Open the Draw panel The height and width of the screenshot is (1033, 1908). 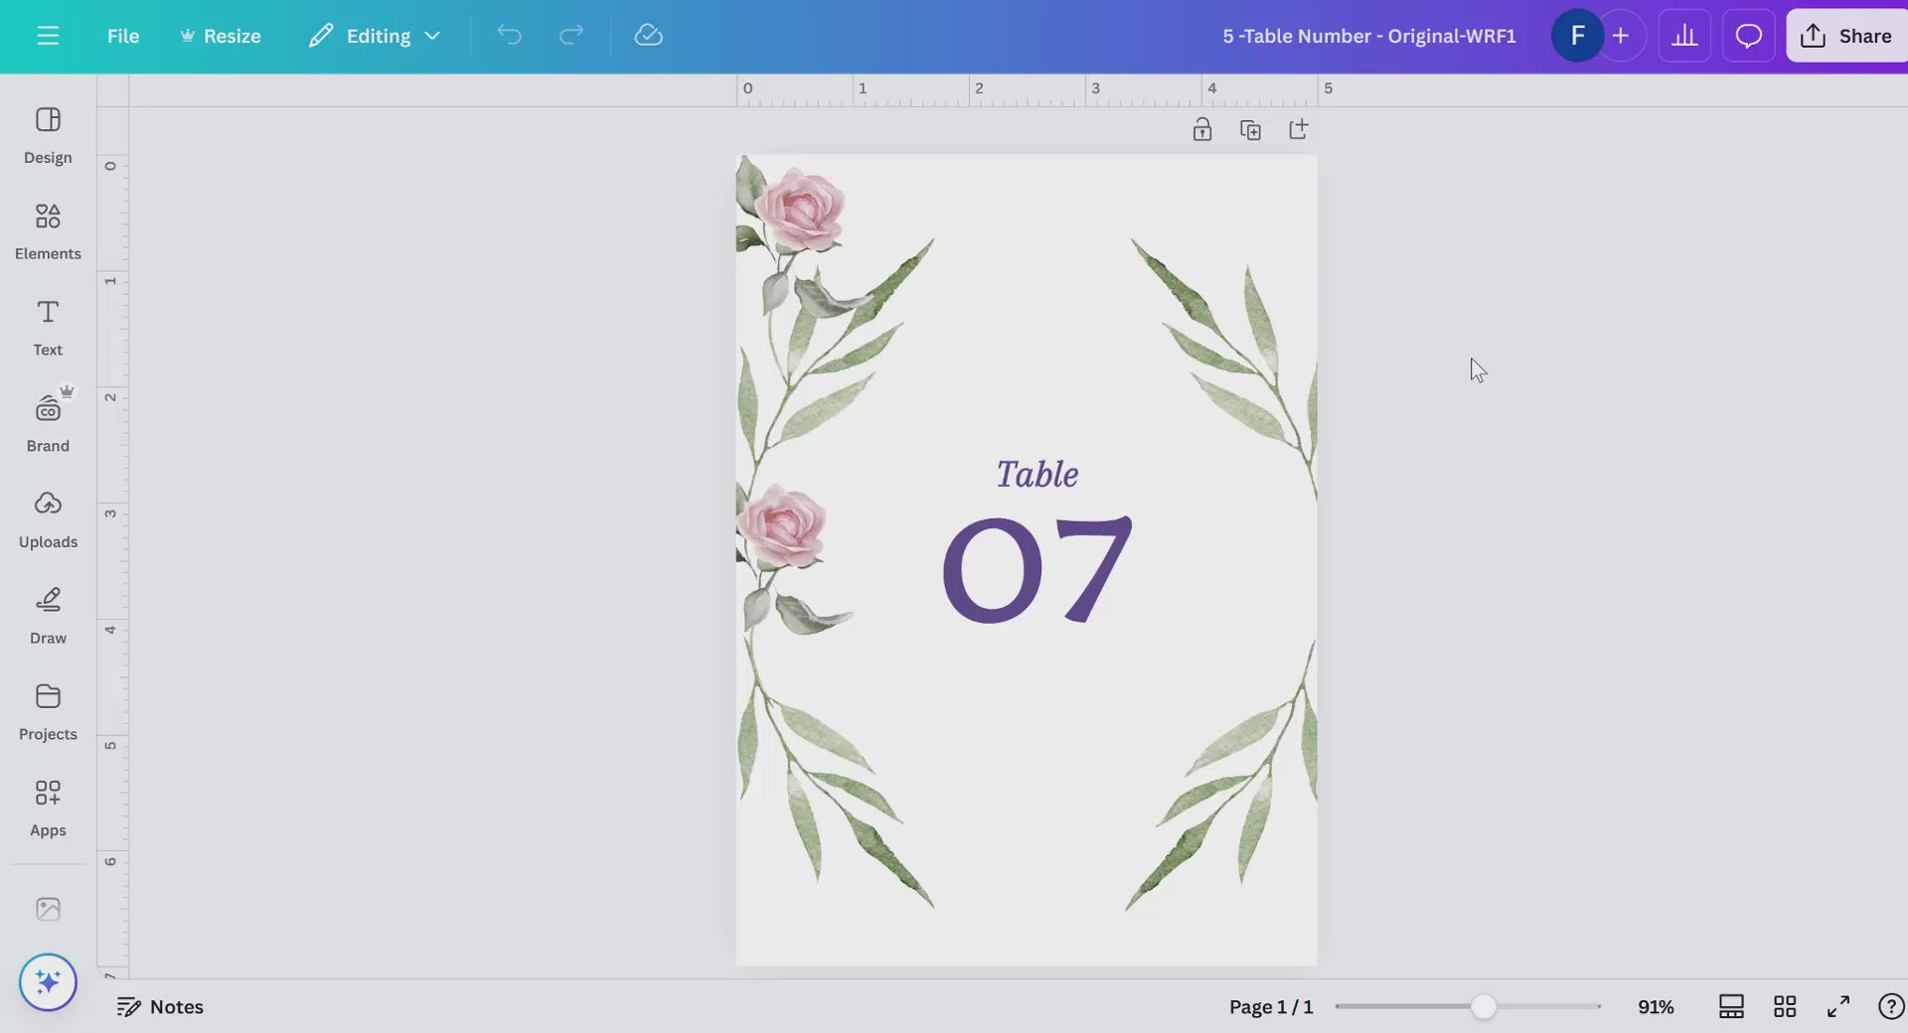point(48,617)
